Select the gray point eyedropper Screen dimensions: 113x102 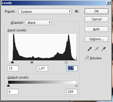click(96, 49)
